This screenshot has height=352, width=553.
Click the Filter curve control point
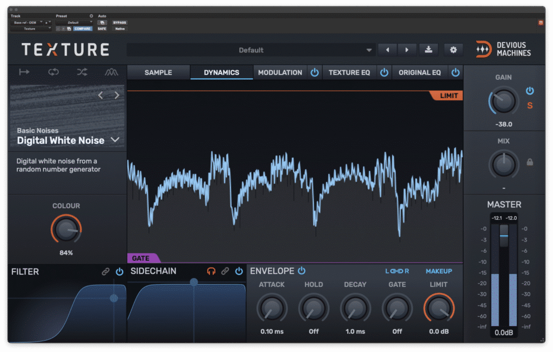click(x=113, y=298)
